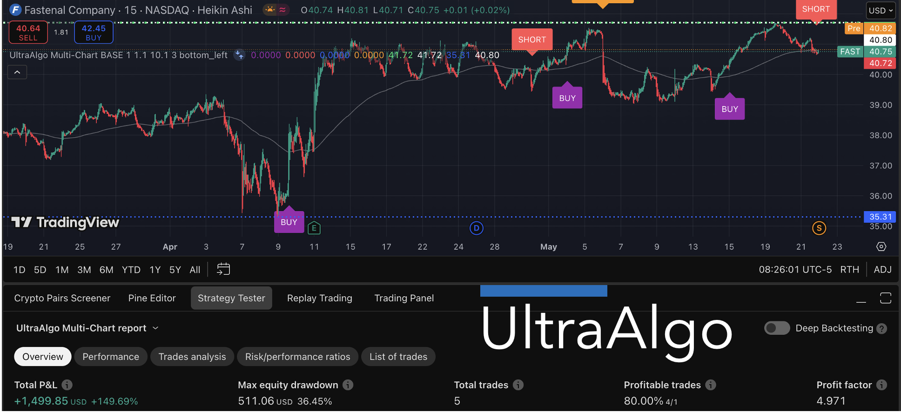Click the 42.45 BUY button

tap(94, 32)
